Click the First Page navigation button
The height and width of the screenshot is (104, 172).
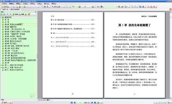tap(72, 103)
